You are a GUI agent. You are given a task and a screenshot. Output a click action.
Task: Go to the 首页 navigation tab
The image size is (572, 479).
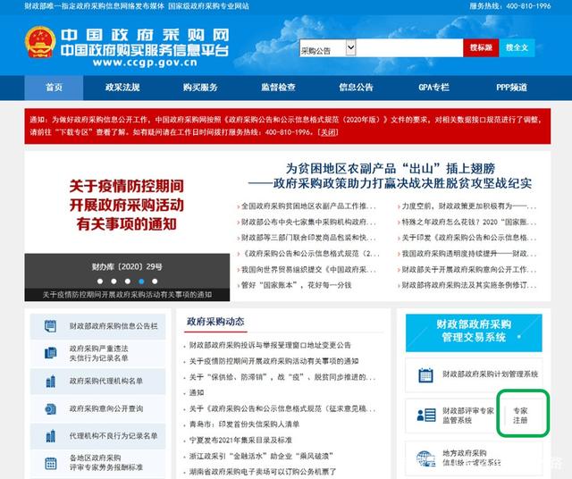[x=54, y=88]
